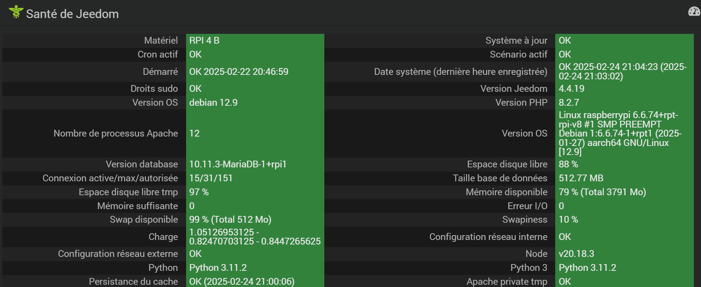Click the '512.77 MB' value
The width and height of the screenshot is (701, 287).
pyautogui.click(x=581, y=178)
